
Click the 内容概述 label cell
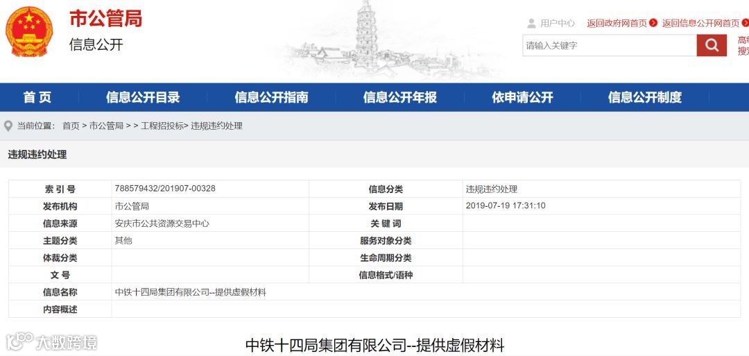pyautogui.click(x=60, y=310)
